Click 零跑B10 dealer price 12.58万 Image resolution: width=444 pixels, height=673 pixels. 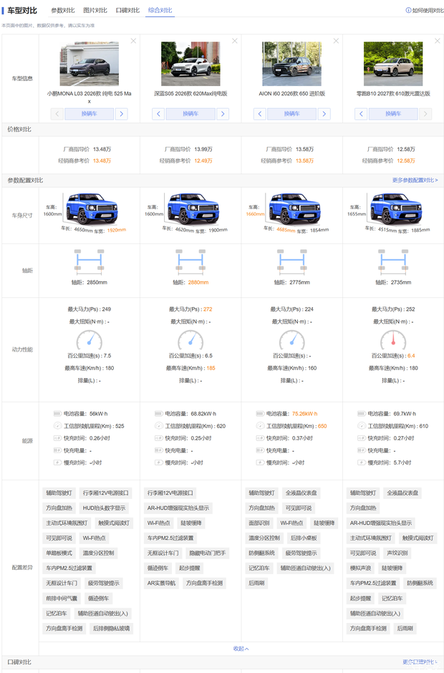tap(406, 160)
